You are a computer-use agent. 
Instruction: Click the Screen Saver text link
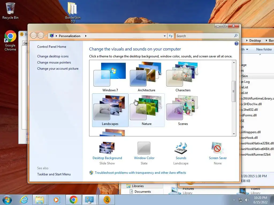pyautogui.click(x=218, y=158)
